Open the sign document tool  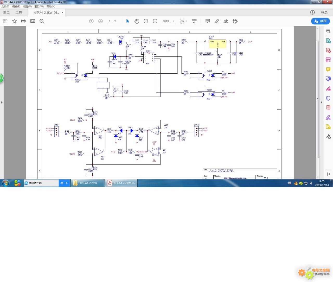coord(226,21)
